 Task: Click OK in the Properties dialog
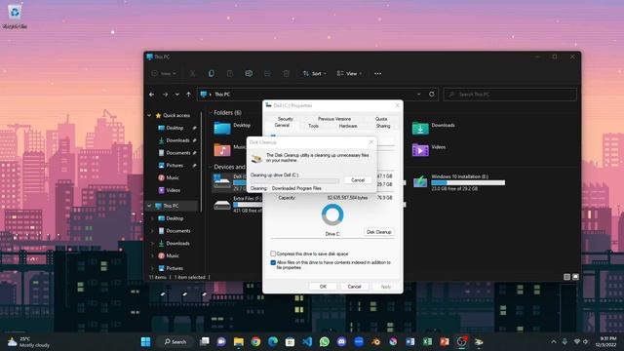[323, 287]
